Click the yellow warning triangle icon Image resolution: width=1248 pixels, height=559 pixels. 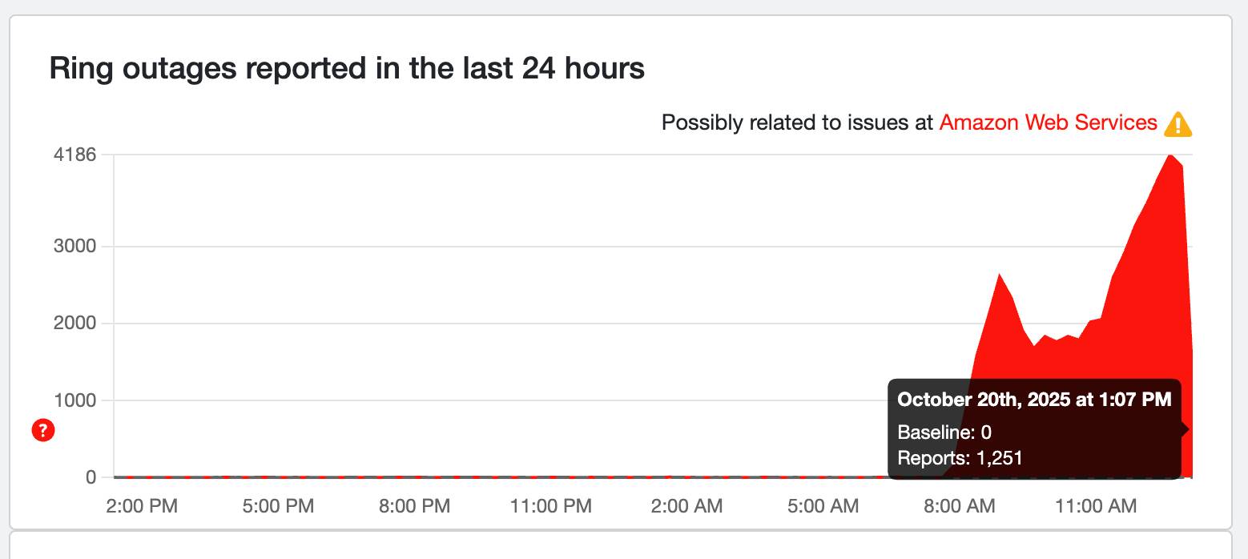click(x=1178, y=124)
